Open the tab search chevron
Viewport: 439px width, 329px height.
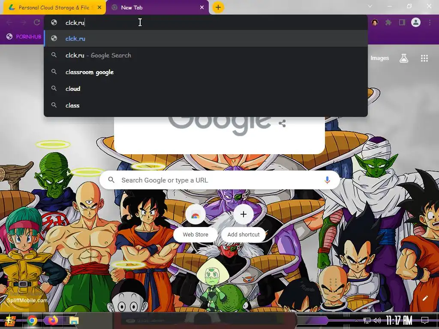coord(370,6)
